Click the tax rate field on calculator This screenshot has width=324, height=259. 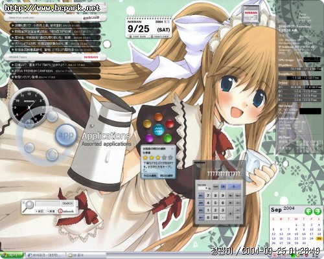coord(203,188)
